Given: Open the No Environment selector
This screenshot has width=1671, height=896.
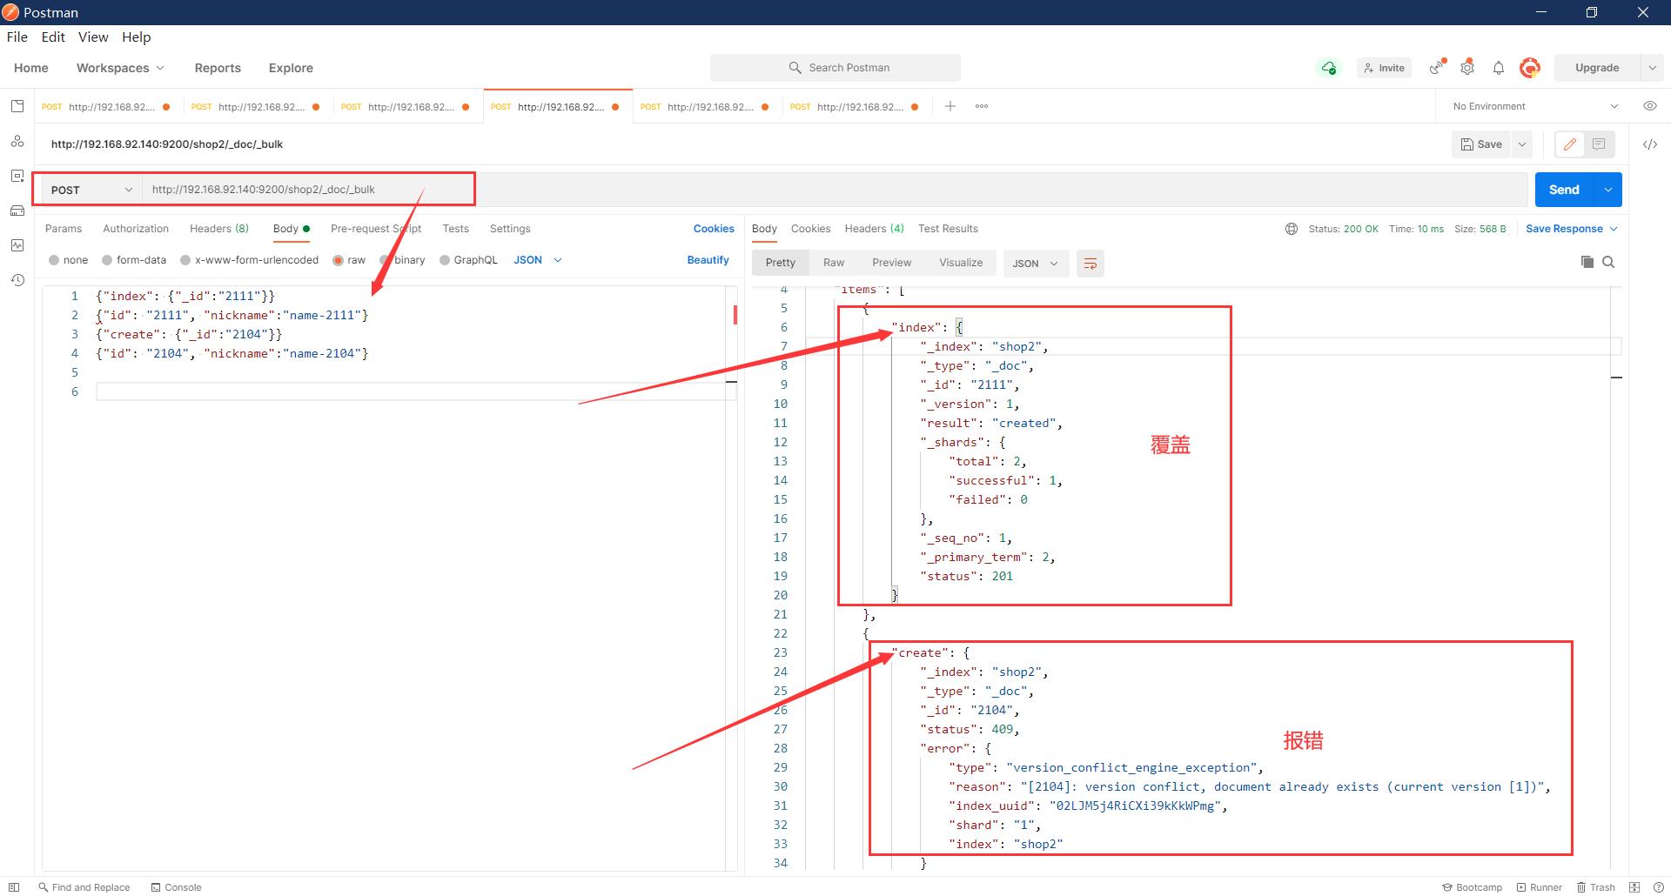Looking at the screenshot, I should point(1535,106).
